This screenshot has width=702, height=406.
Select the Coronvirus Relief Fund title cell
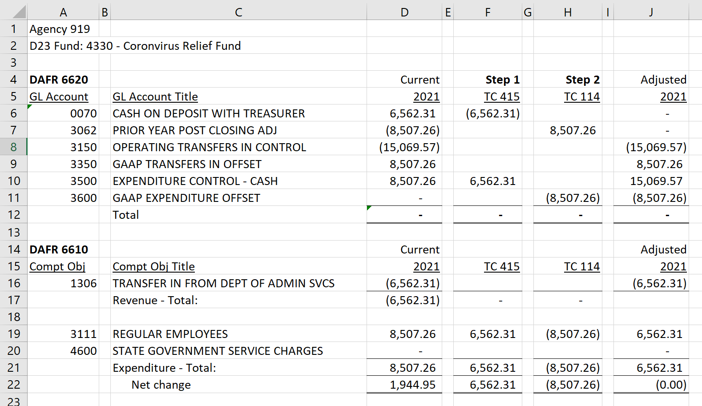coord(135,46)
